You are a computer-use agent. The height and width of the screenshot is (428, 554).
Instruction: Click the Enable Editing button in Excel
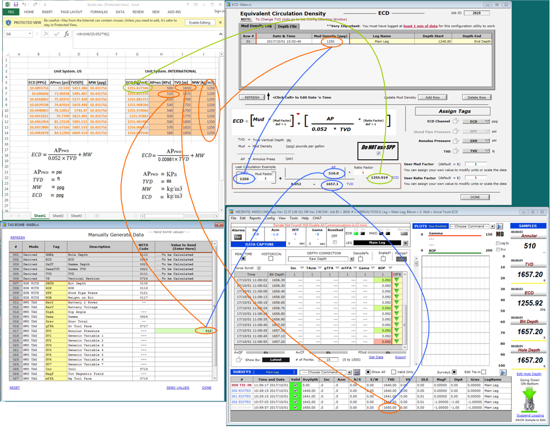click(200, 22)
